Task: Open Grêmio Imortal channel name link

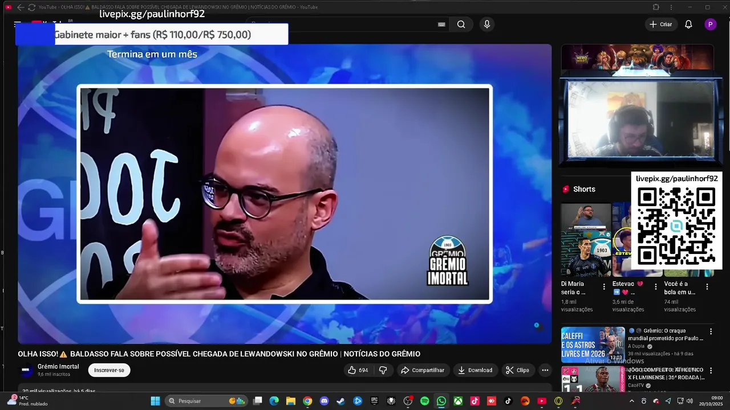Action: (x=58, y=367)
